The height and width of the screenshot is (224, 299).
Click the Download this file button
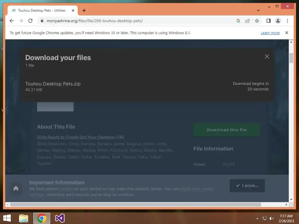(227, 130)
